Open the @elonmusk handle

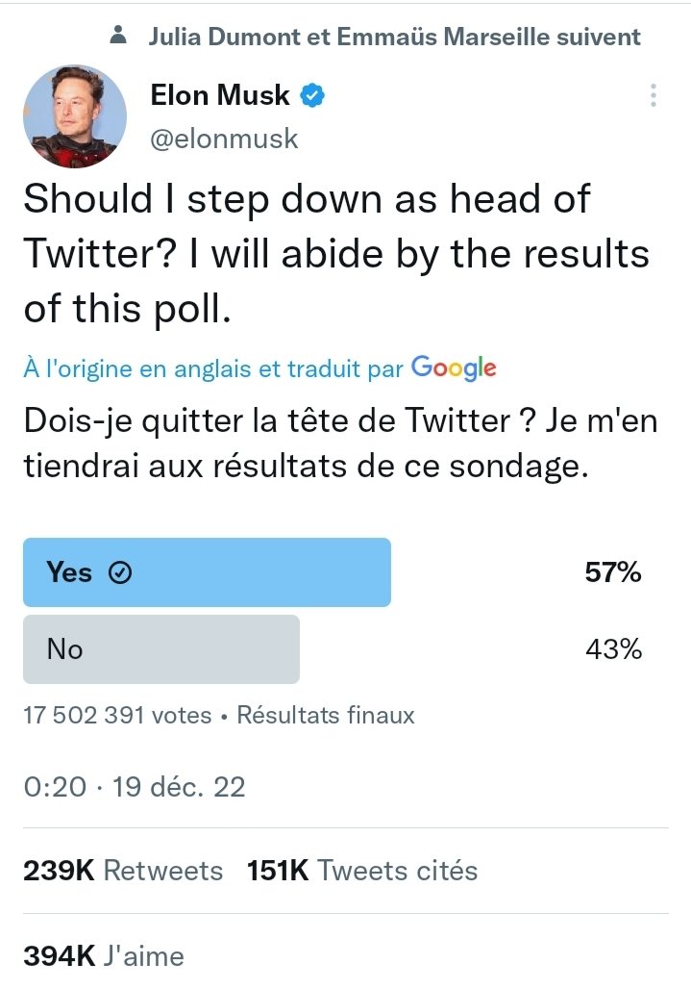coord(224,139)
